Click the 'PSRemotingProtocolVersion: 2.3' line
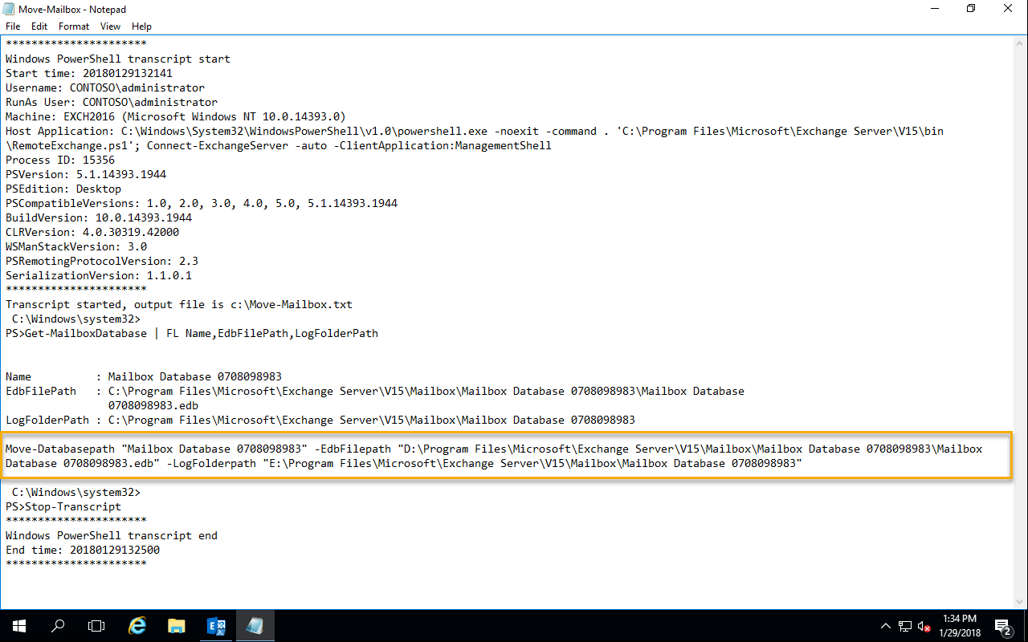The image size is (1028, 642). click(x=102, y=261)
